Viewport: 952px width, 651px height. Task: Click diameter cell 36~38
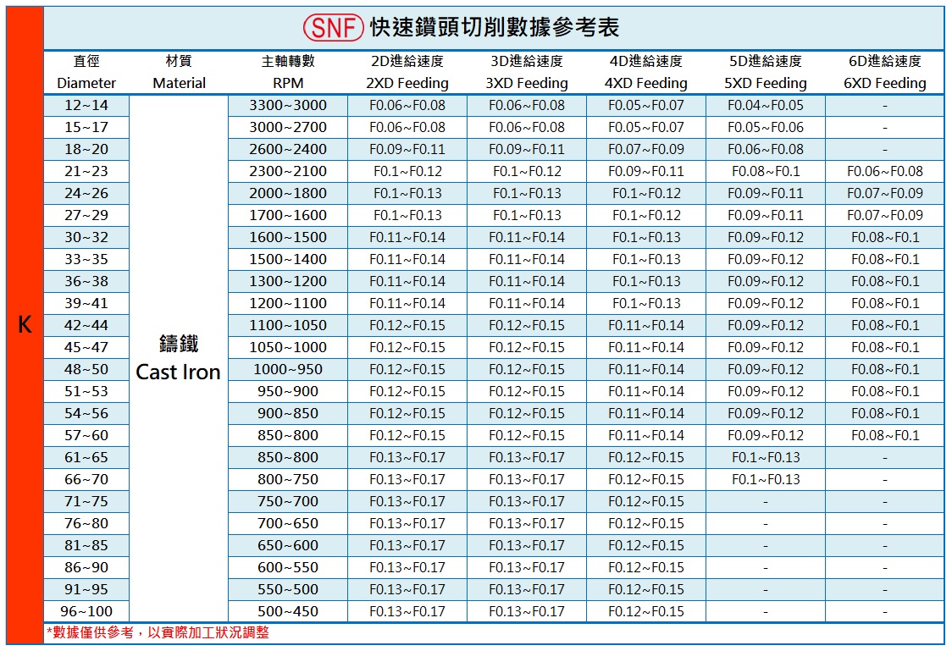pos(86,282)
